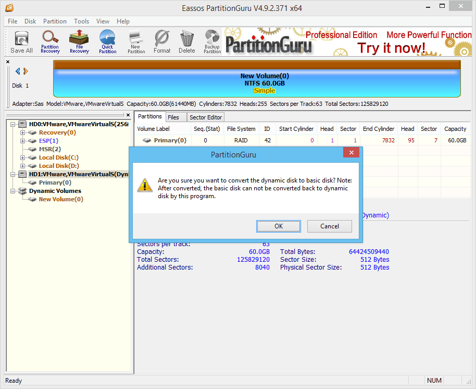Open the Help menu

click(x=123, y=21)
